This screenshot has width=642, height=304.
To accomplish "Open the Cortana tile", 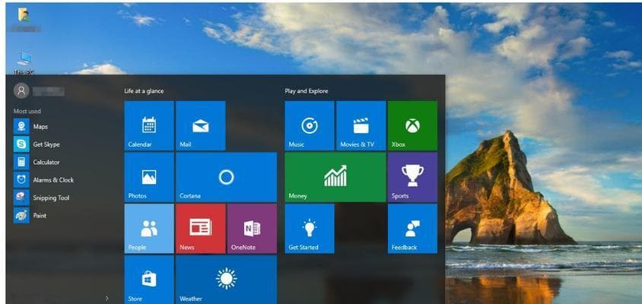I will [x=226, y=177].
